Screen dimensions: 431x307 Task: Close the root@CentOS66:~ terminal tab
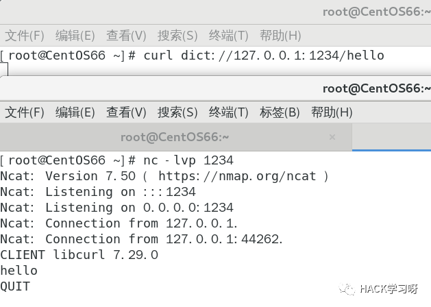332,137
